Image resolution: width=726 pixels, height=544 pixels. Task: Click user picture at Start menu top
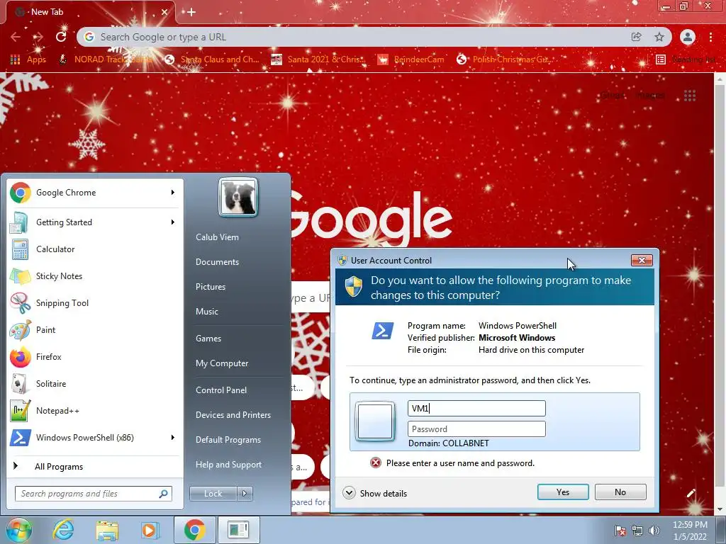click(x=238, y=198)
